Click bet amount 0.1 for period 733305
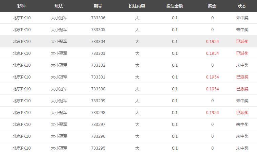This screenshot has width=257, height=154. click(x=175, y=30)
